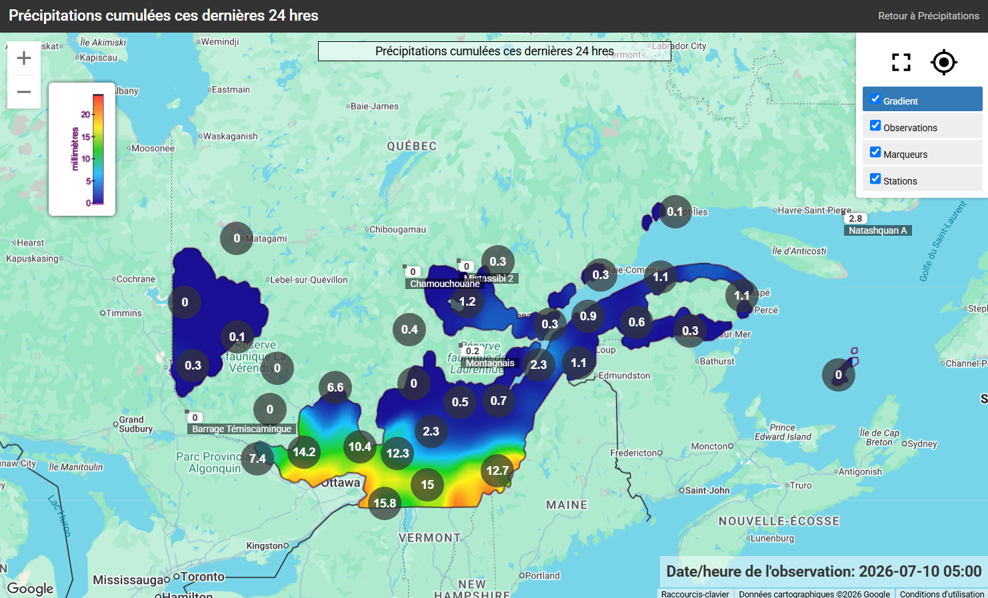
Task: Select the 14.2 observation circle marker
Action: click(304, 452)
